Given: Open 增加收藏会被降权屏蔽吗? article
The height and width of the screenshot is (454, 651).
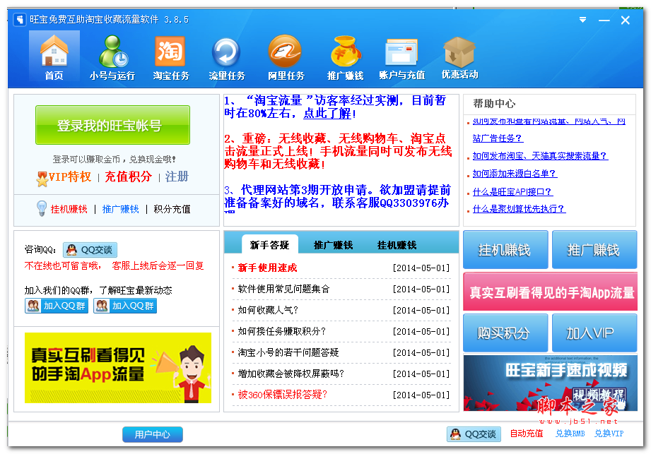Looking at the screenshot, I should (x=291, y=374).
